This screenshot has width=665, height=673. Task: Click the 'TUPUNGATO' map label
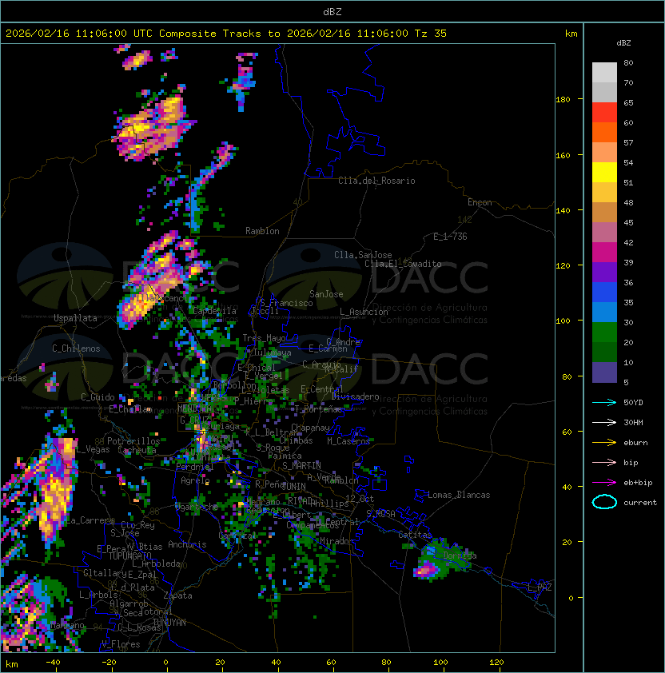coord(129,556)
